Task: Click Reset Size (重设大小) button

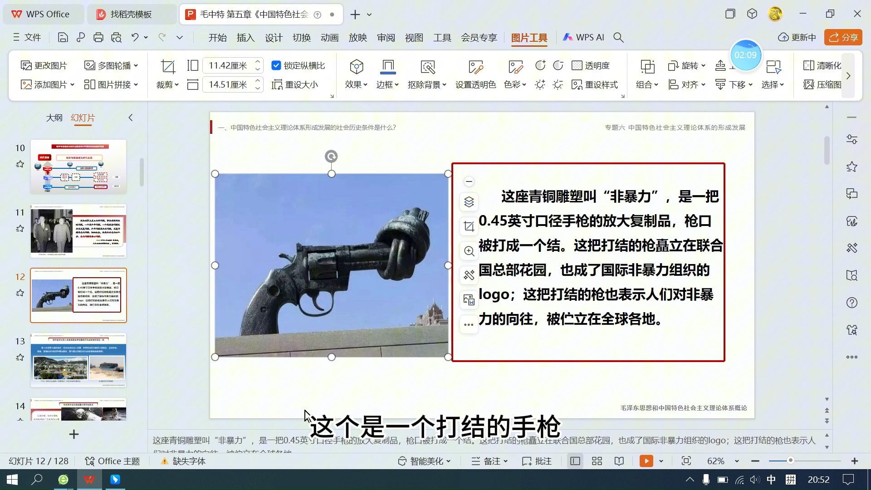Action: coord(295,85)
